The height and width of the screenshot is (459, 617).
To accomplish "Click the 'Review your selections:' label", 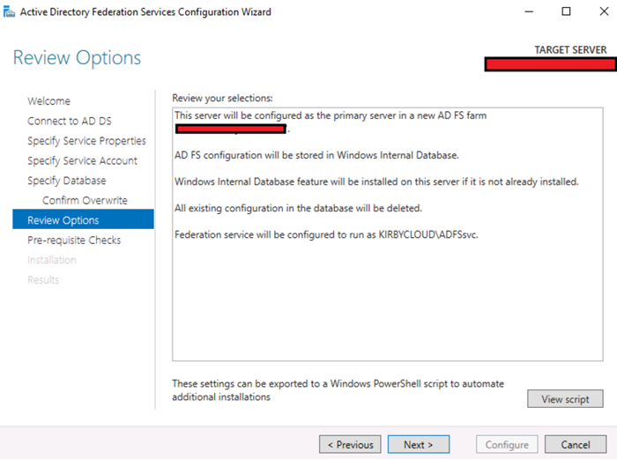I will coord(222,98).
